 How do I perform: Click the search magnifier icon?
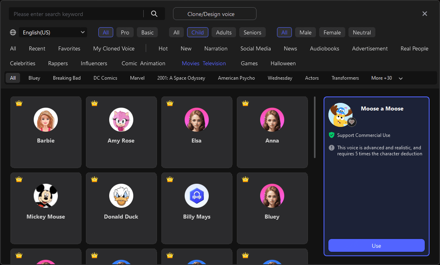point(154,14)
